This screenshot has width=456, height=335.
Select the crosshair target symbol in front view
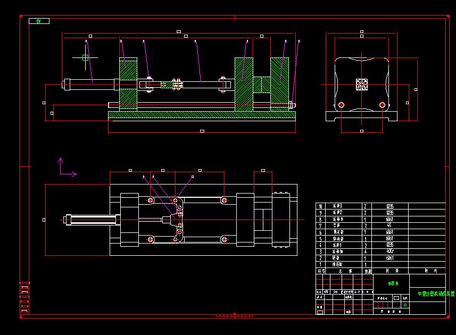click(x=86, y=57)
